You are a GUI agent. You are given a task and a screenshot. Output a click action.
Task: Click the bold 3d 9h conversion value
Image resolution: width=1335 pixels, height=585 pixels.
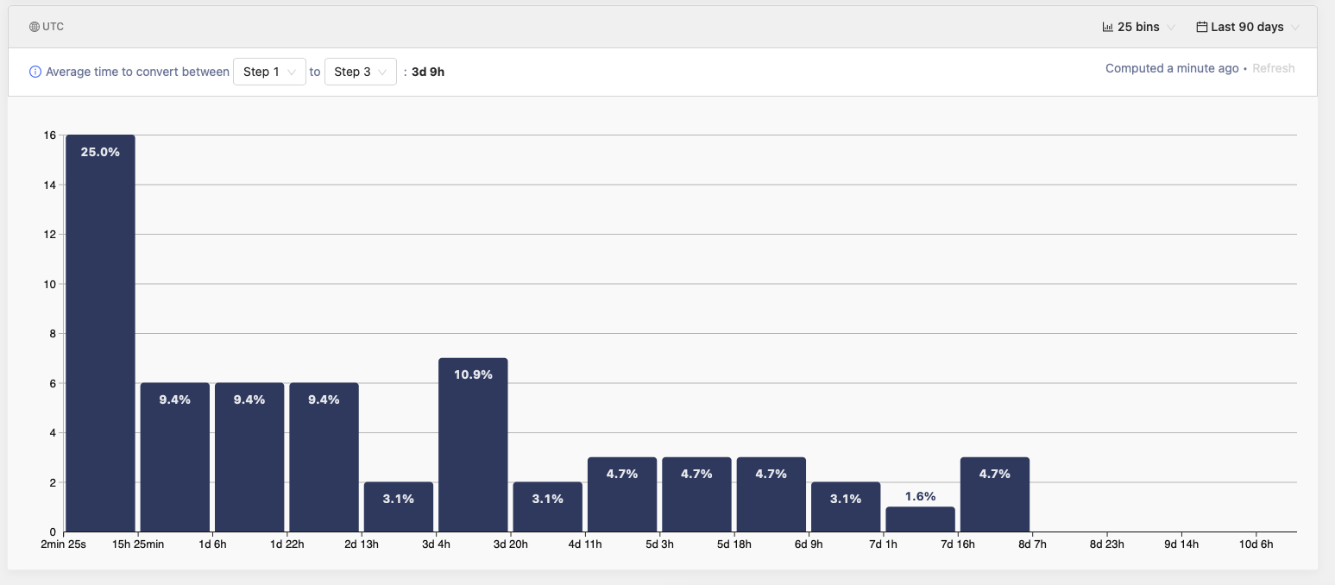(428, 72)
